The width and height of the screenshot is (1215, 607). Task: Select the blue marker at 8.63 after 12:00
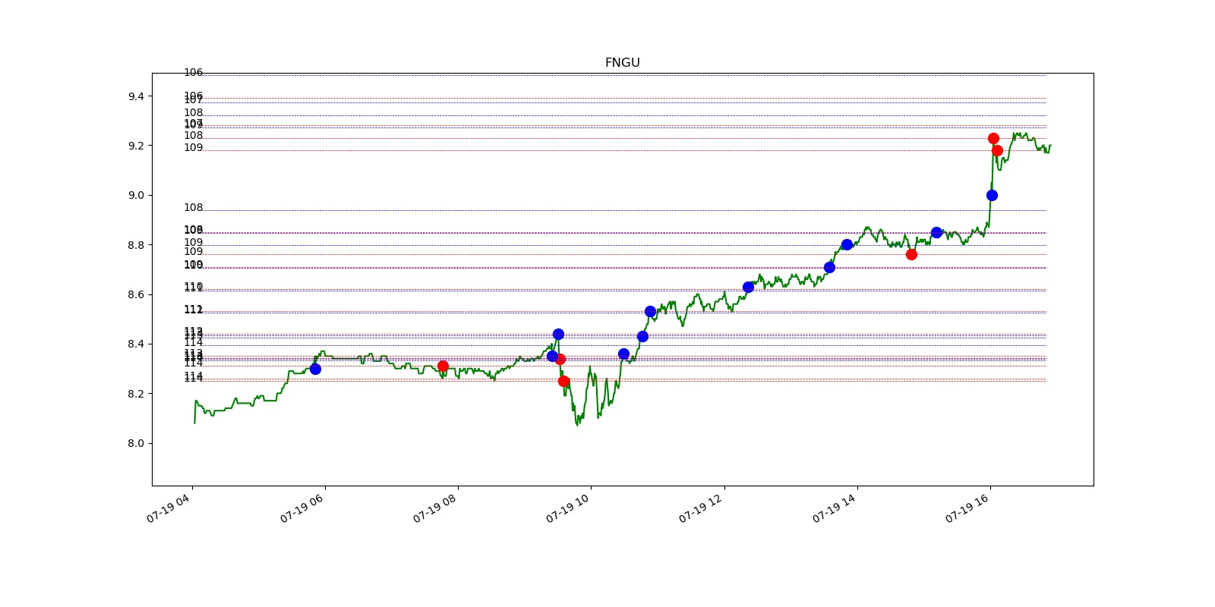point(748,287)
